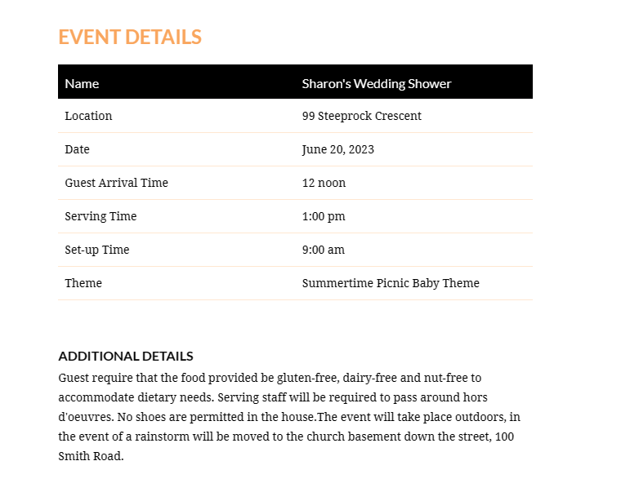Screen dimensions: 630x492
Task: Select the Set-up Time label
Action: [97, 250]
